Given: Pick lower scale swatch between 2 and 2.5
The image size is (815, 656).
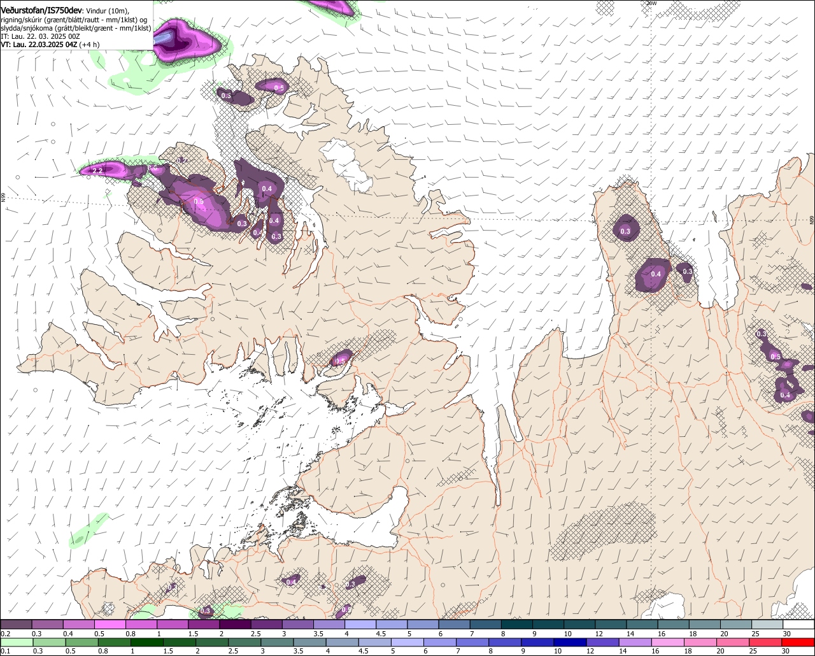Looking at the screenshot, I should tap(212, 642).
